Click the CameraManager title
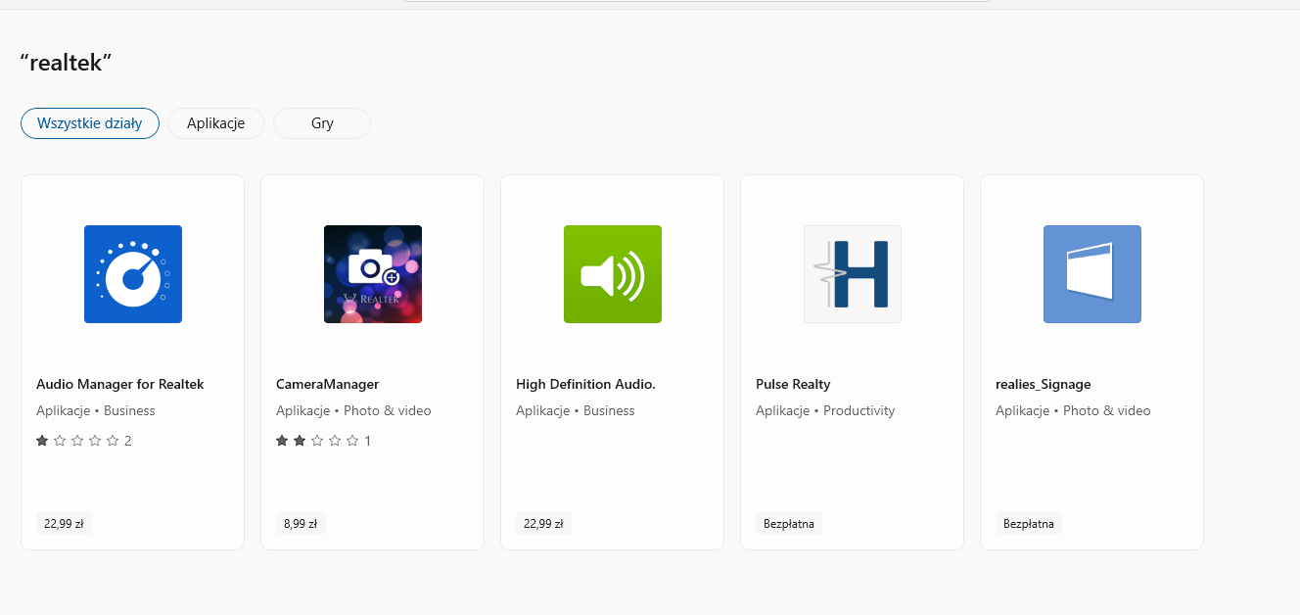The image size is (1300, 615). pos(328,384)
